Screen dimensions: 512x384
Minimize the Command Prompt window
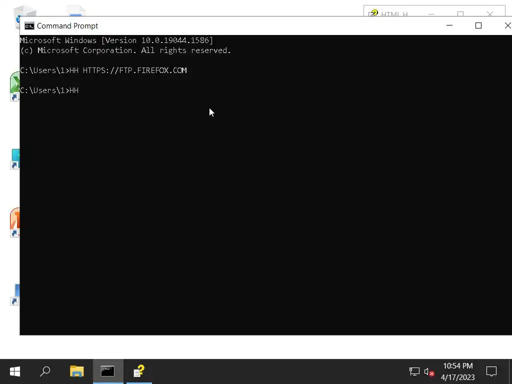(x=449, y=25)
